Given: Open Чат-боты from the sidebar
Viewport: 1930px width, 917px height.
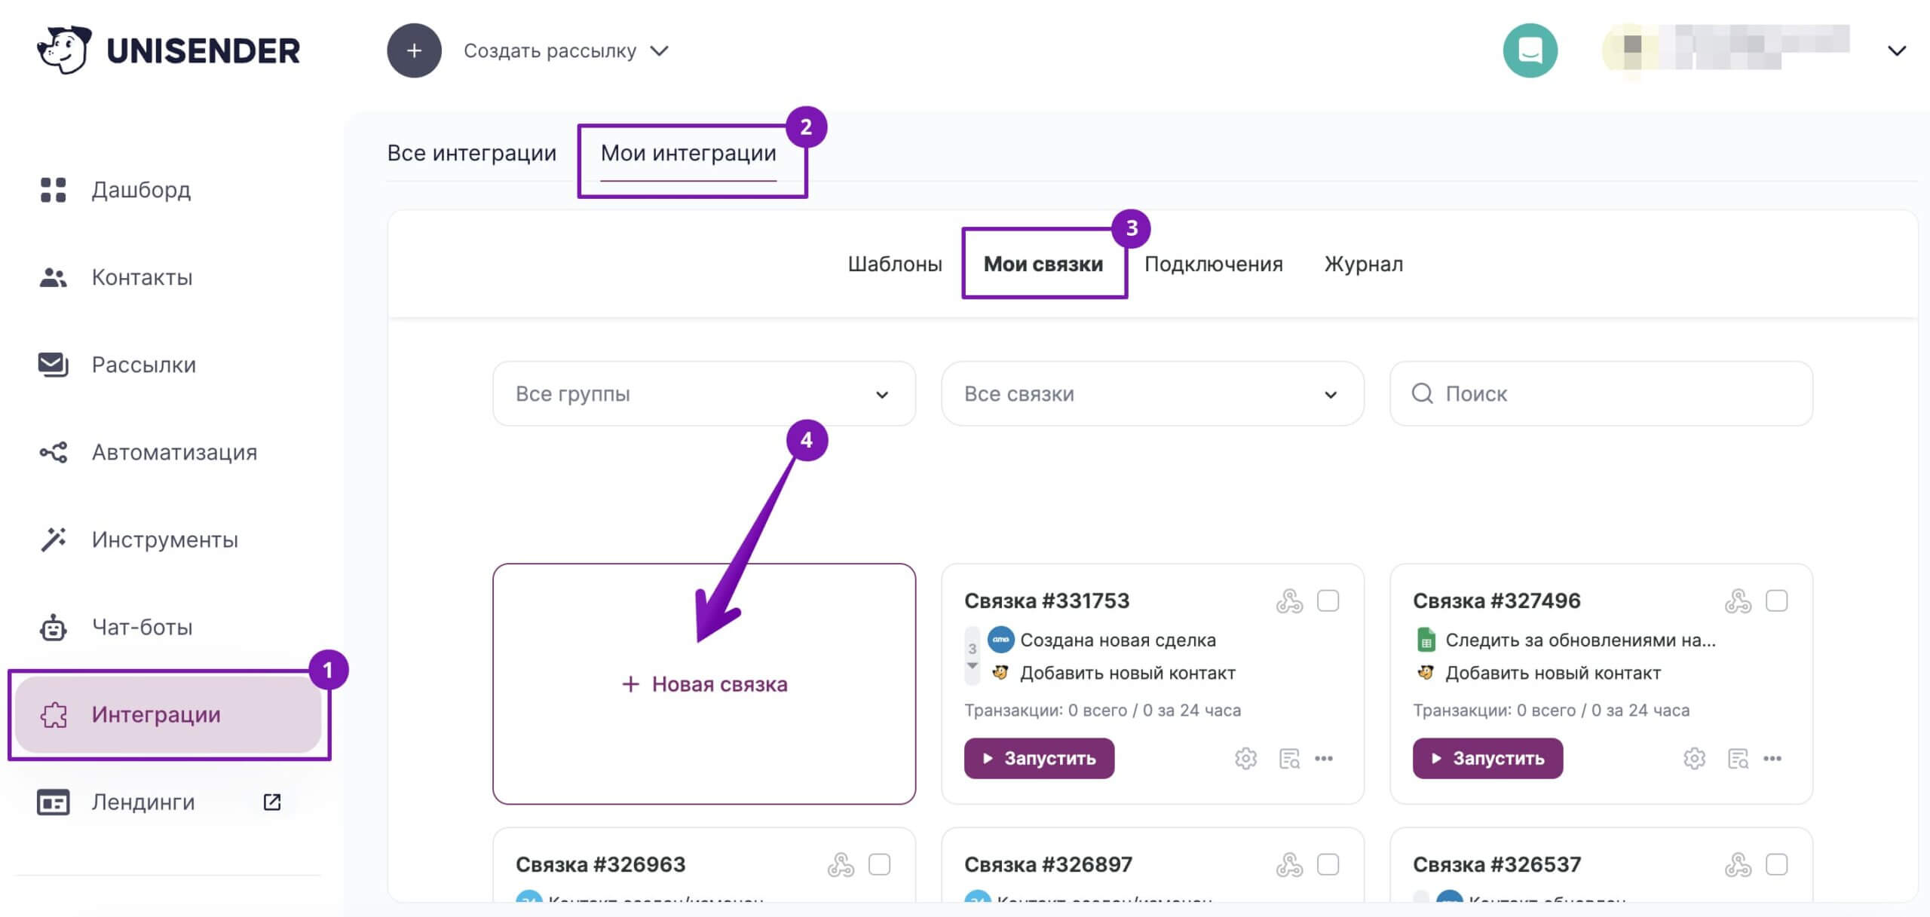Looking at the screenshot, I should [x=142, y=627].
